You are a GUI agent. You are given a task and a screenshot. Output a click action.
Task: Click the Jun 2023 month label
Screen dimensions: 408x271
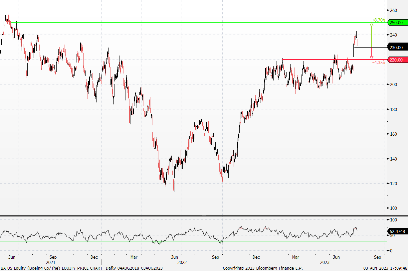point(337,257)
